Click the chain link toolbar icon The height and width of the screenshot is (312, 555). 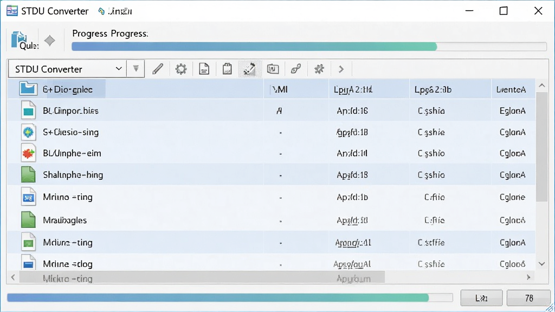pyautogui.click(x=296, y=69)
